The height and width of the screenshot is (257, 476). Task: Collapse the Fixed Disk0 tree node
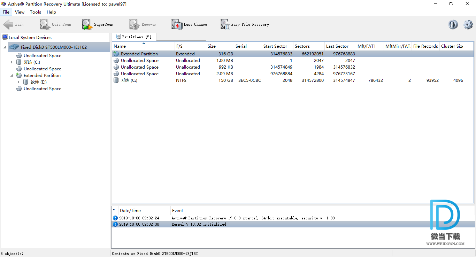point(5,47)
